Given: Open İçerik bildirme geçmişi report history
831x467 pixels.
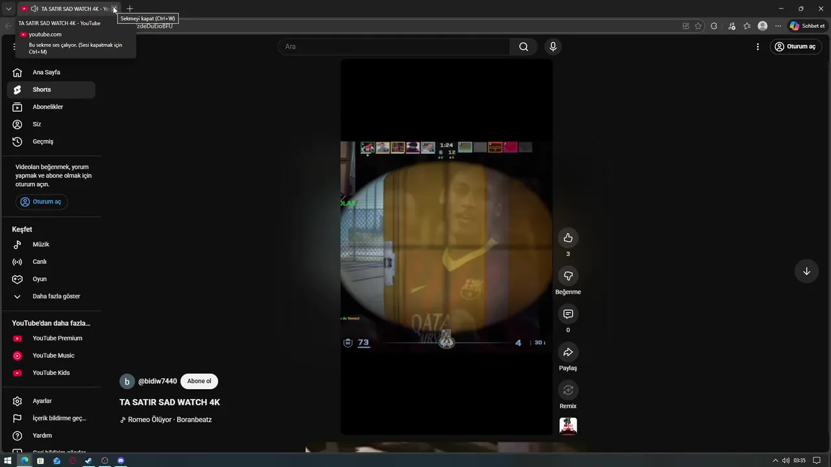Looking at the screenshot, I should tap(51, 418).
